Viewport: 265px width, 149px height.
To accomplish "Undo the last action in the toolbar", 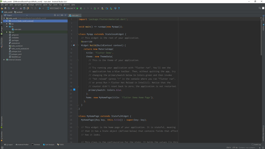I will pos(13,8).
